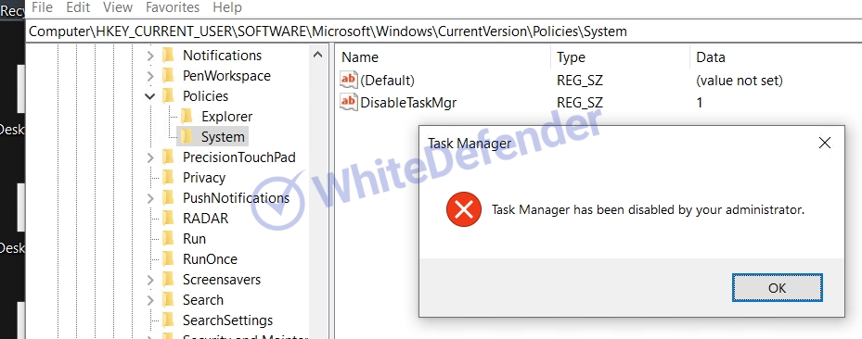
Task: Close the Task Manager error dialog
Action: tap(825, 144)
